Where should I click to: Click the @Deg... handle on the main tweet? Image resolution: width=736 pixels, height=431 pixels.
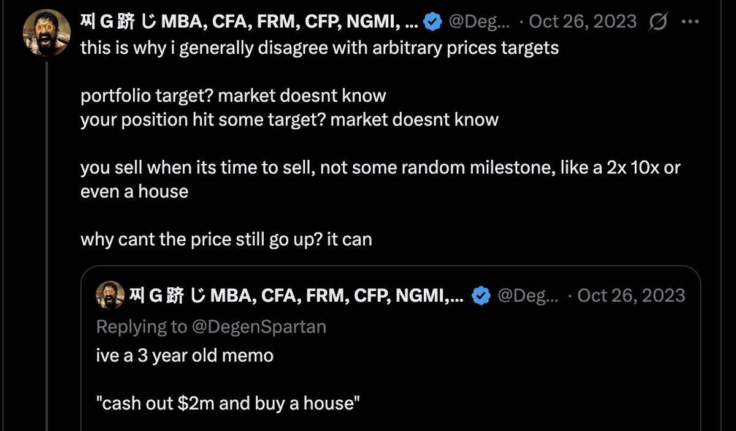click(x=478, y=23)
